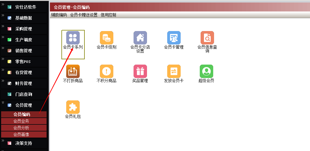Click the gray icon beside 财务管理
The image size is (310, 151).
click(x=9, y=83)
